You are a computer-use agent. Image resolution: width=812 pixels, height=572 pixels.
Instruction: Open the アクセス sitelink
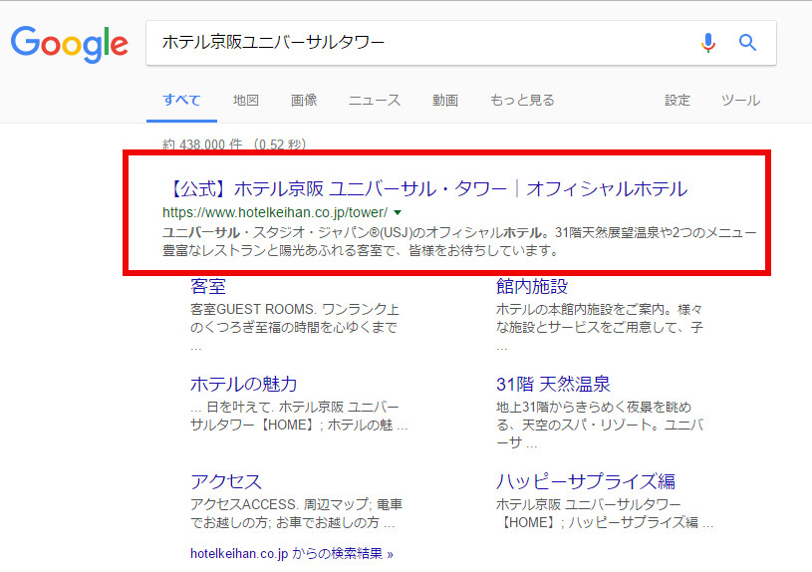pos(226,481)
